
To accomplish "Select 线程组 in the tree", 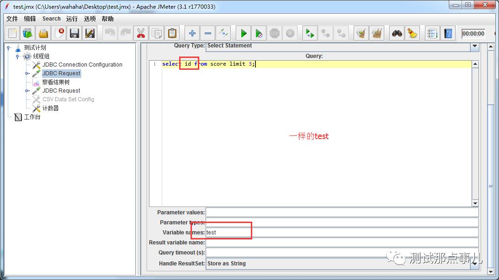I will [42, 56].
